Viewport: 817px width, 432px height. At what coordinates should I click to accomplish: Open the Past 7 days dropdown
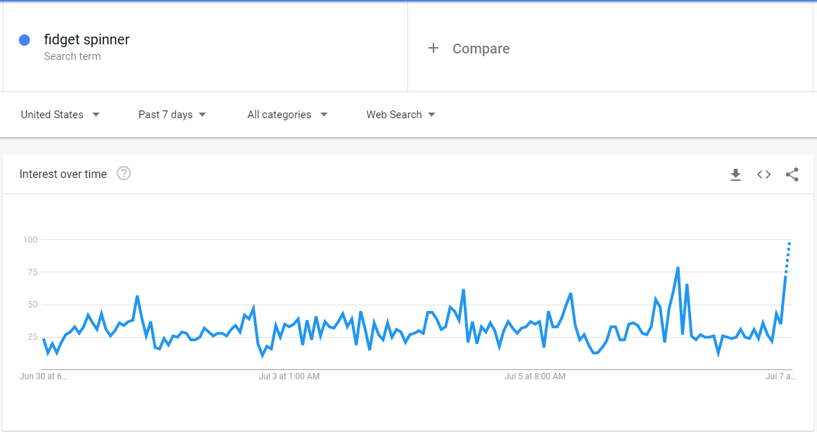coord(172,115)
